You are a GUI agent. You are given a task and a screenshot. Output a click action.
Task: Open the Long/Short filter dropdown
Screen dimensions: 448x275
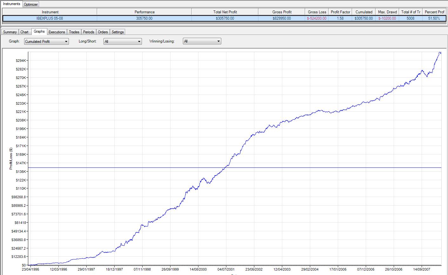pyautogui.click(x=123, y=41)
